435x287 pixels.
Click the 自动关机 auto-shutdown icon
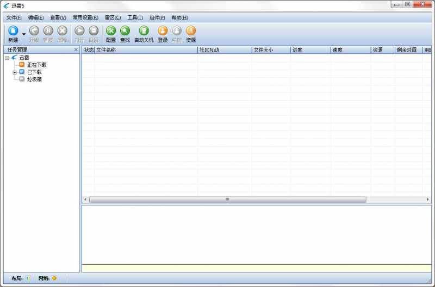(x=144, y=31)
